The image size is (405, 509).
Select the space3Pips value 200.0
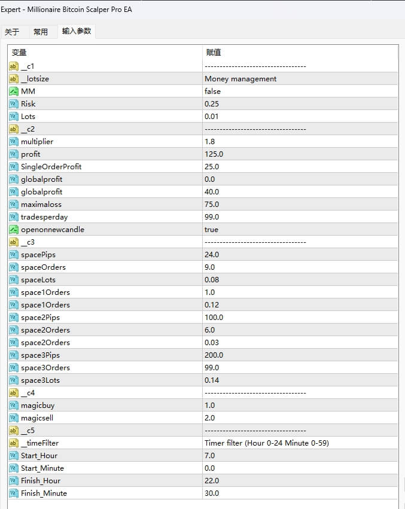click(x=300, y=355)
